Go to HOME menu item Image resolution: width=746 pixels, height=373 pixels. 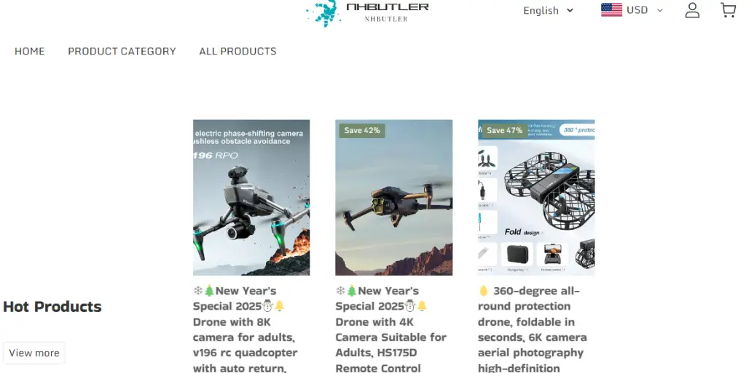click(29, 51)
